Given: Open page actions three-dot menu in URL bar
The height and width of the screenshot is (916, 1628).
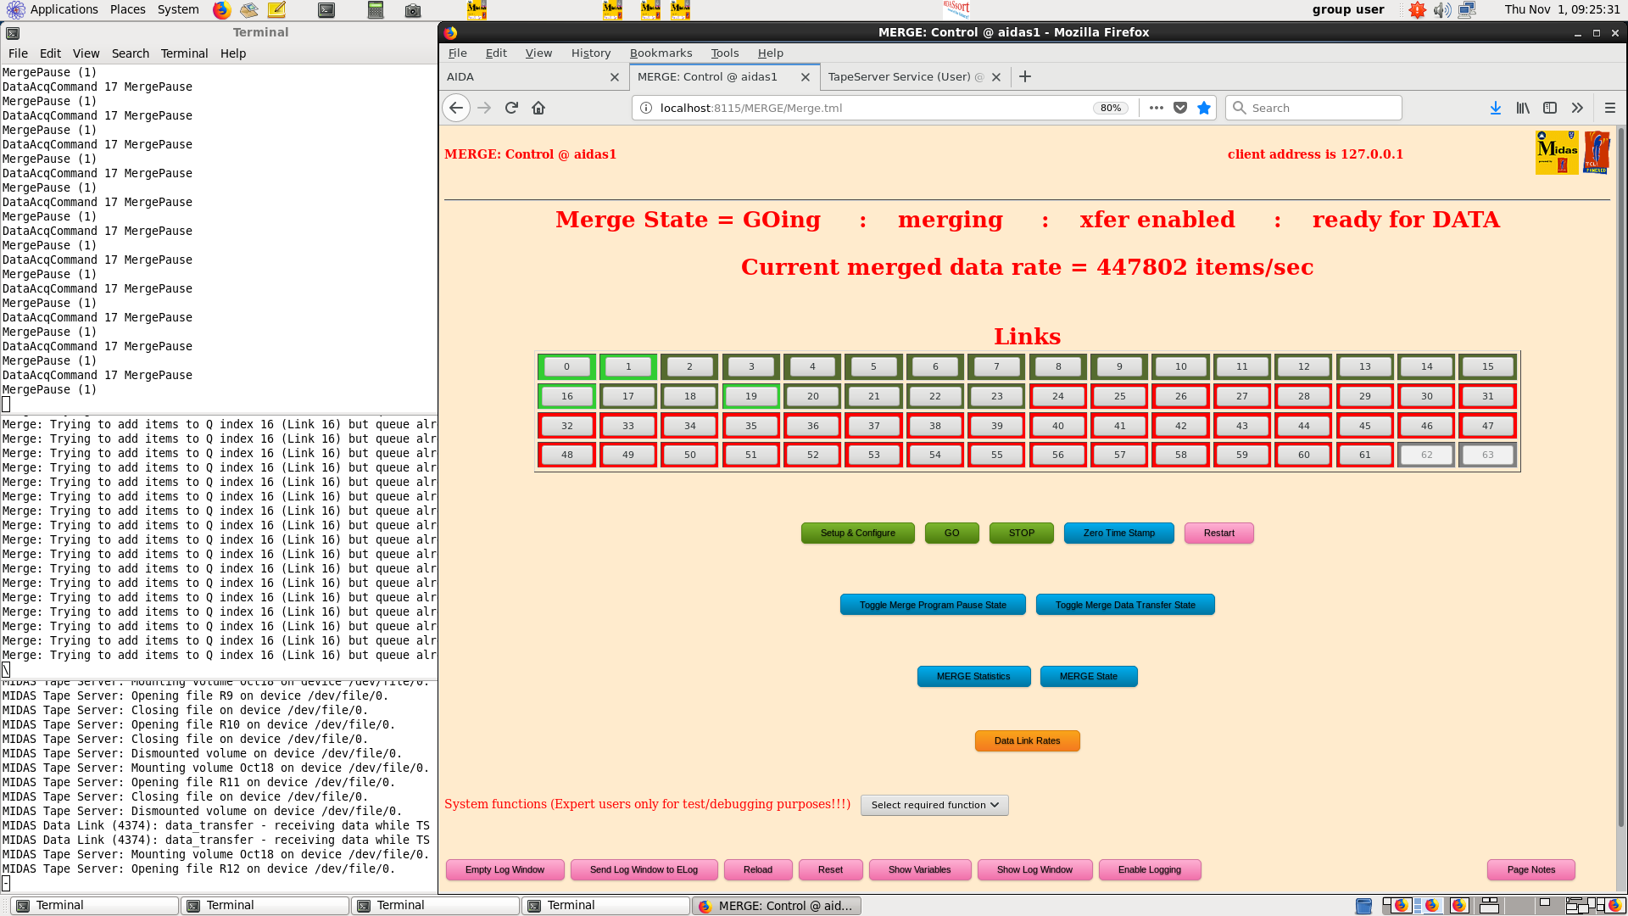Looking at the screenshot, I should 1156,108.
